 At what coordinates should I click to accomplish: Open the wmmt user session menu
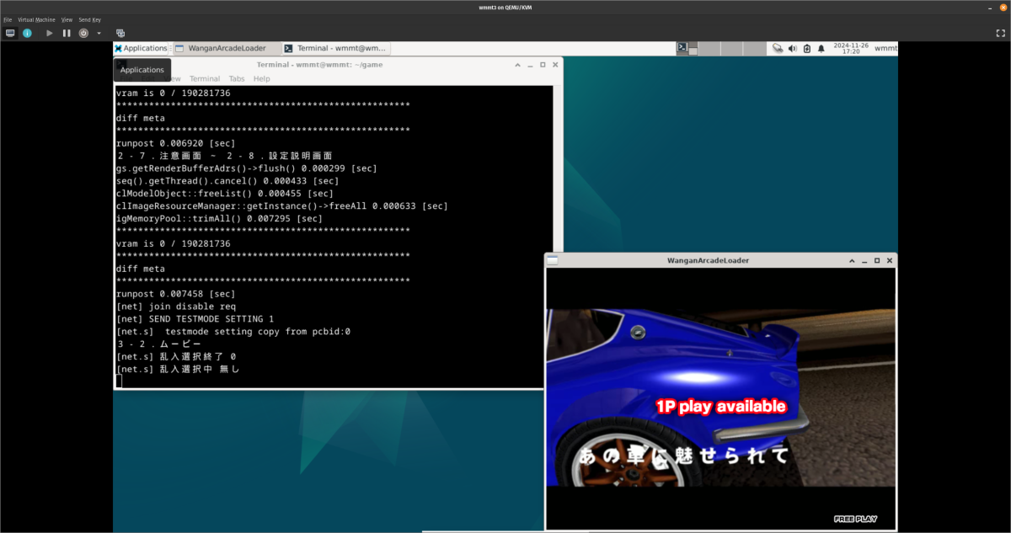pyautogui.click(x=885, y=48)
